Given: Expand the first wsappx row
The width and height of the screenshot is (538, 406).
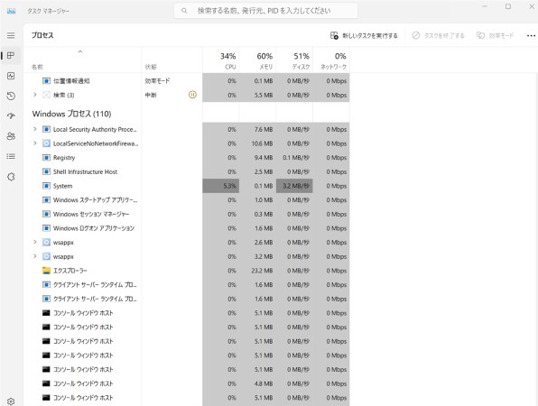Looking at the screenshot, I should click(34, 242).
